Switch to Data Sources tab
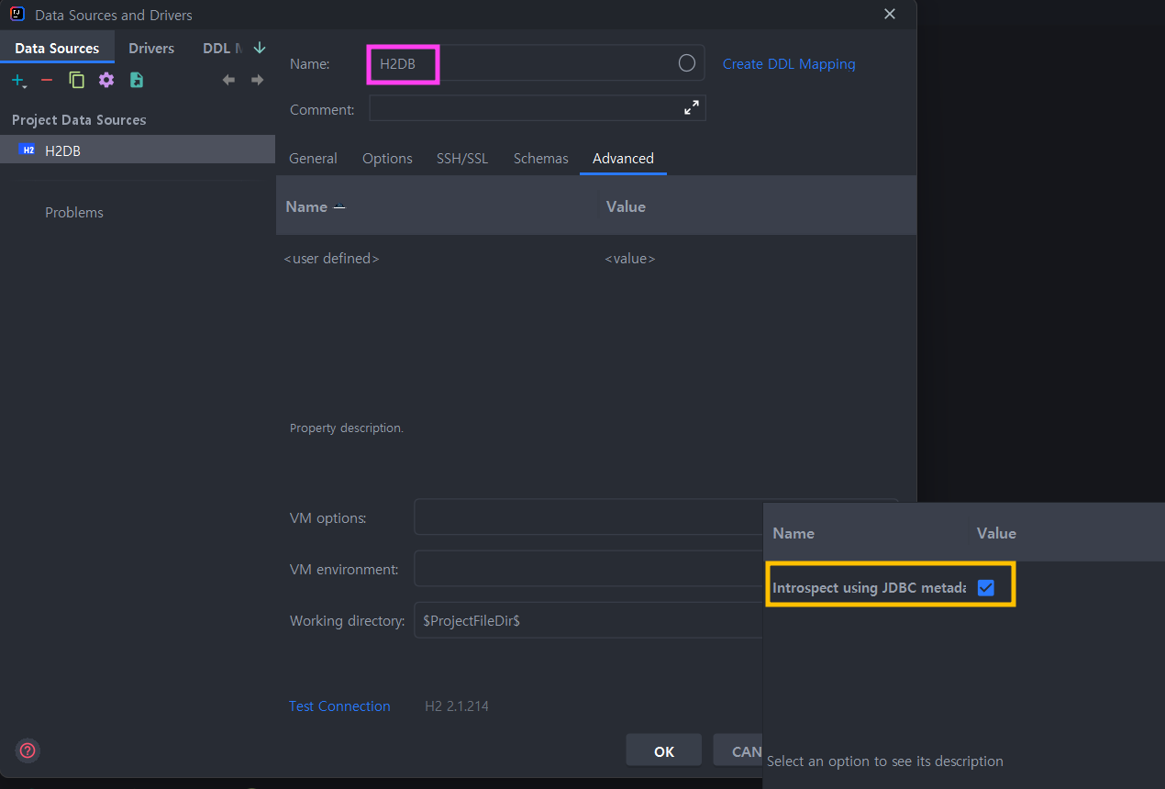Screen dimensions: 1165x789 coord(57,48)
